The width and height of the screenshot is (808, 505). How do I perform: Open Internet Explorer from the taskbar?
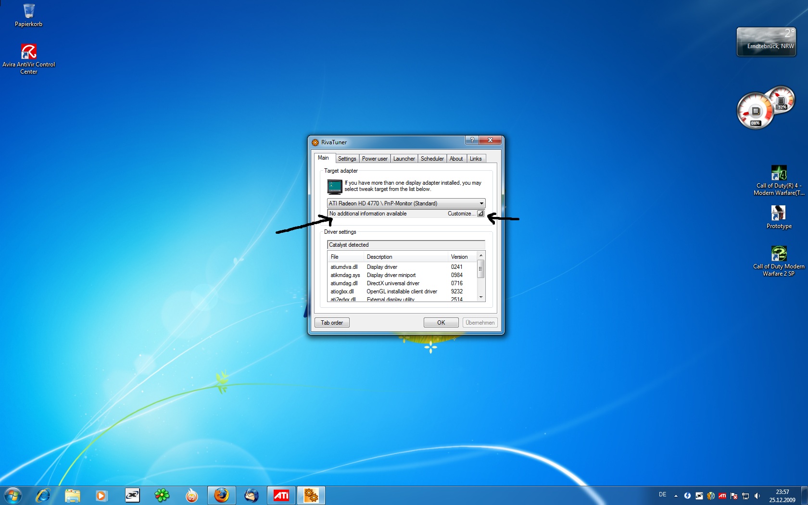pyautogui.click(x=43, y=495)
